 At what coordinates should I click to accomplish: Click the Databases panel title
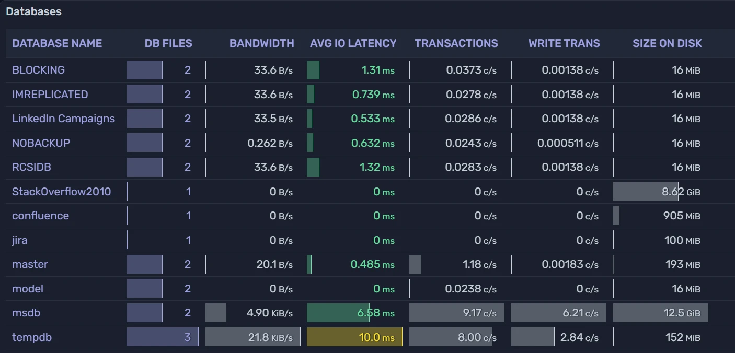coord(33,11)
